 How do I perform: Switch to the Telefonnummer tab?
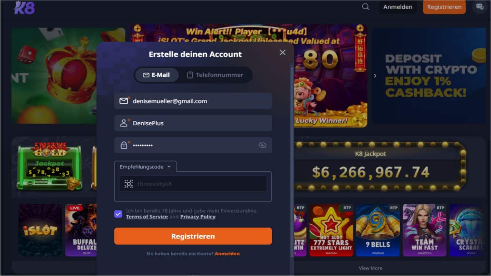click(215, 75)
